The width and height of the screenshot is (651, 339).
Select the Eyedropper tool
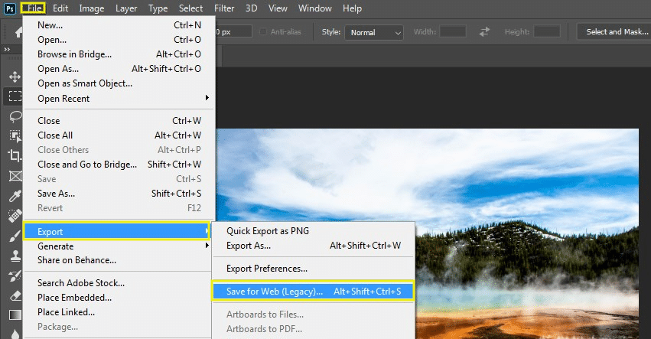click(x=15, y=196)
